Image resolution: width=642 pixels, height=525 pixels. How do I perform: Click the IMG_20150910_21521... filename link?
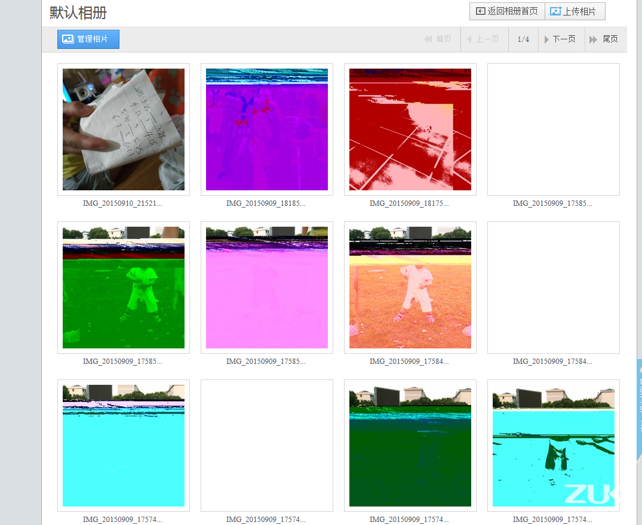(x=122, y=203)
